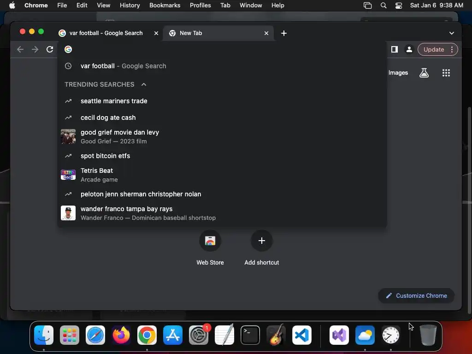The height and width of the screenshot is (354, 472).
Task: Open Chrome three-dot menu
Action: (452, 50)
